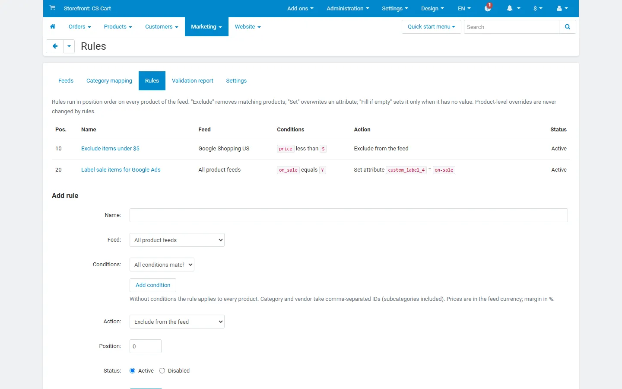
Task: Open 'Label sale items for Google Ads' rule
Action: tap(121, 170)
